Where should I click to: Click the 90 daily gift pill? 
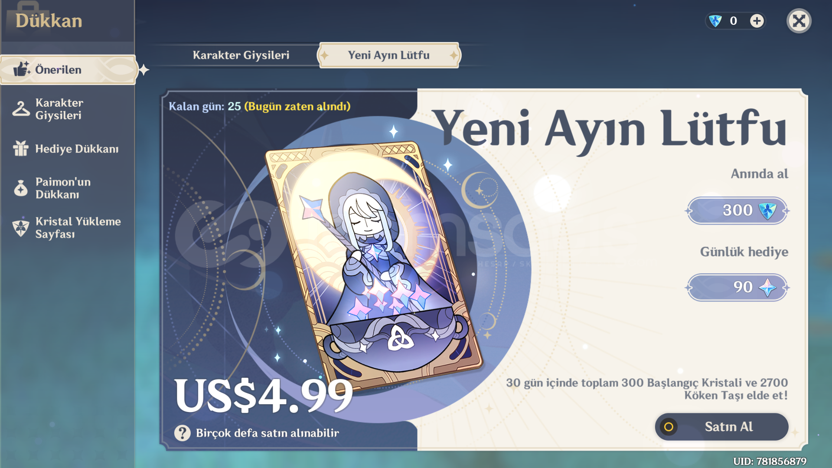737,288
